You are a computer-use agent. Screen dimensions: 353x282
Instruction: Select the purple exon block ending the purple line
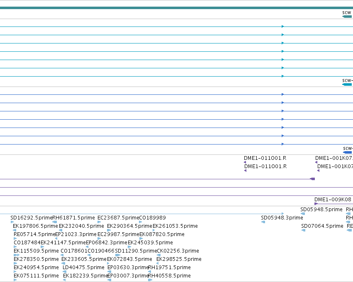click(x=312, y=179)
